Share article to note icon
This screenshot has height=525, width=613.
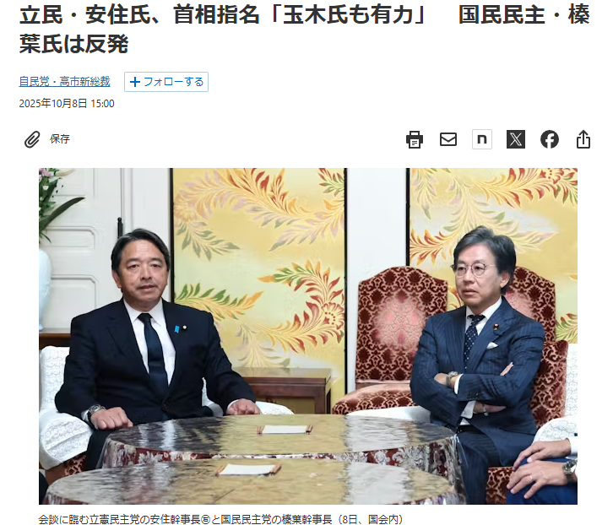(x=482, y=139)
